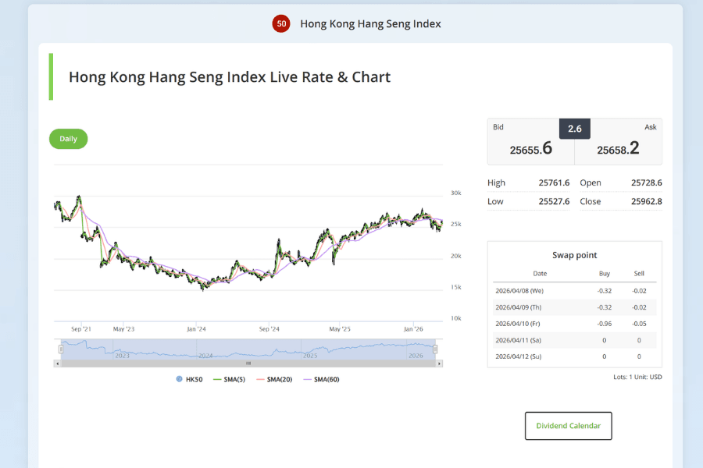703x468 pixels.
Task: Click the dark 2.6 spread badge
Action: pos(574,128)
